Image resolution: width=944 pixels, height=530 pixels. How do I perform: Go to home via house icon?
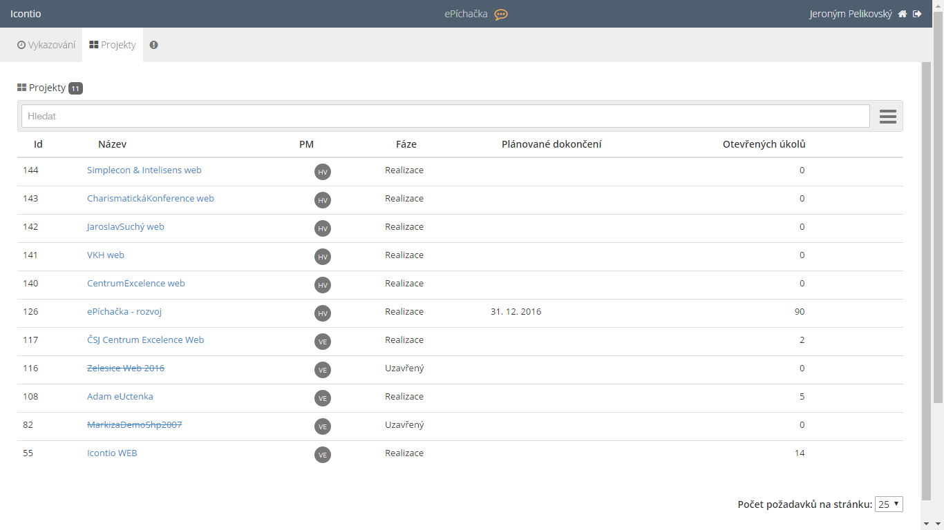(902, 14)
